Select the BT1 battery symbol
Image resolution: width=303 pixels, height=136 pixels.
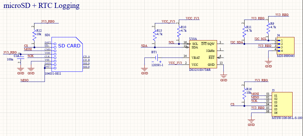pyautogui.click(x=156, y=58)
